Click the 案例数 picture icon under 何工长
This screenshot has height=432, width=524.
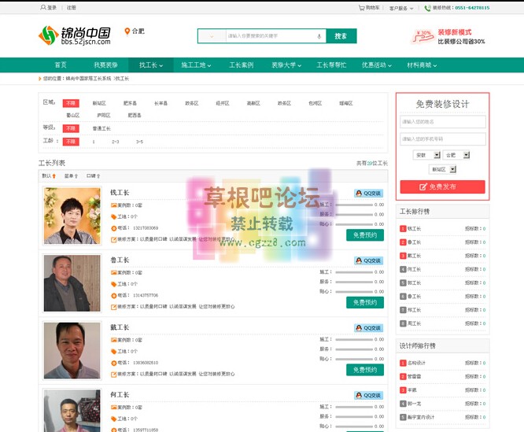[113, 408]
